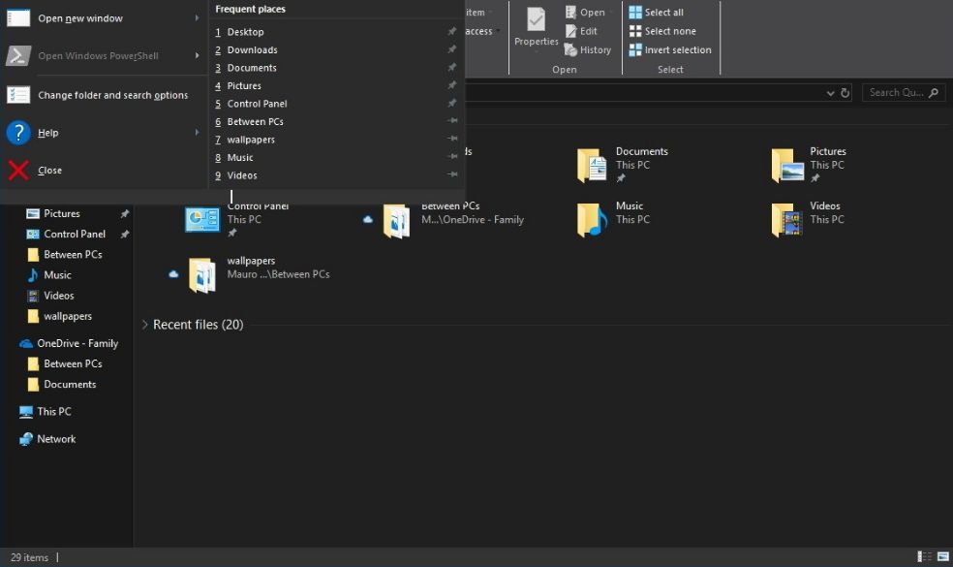
Task: Unpin Pictures in the navigation pane
Action: 124,213
